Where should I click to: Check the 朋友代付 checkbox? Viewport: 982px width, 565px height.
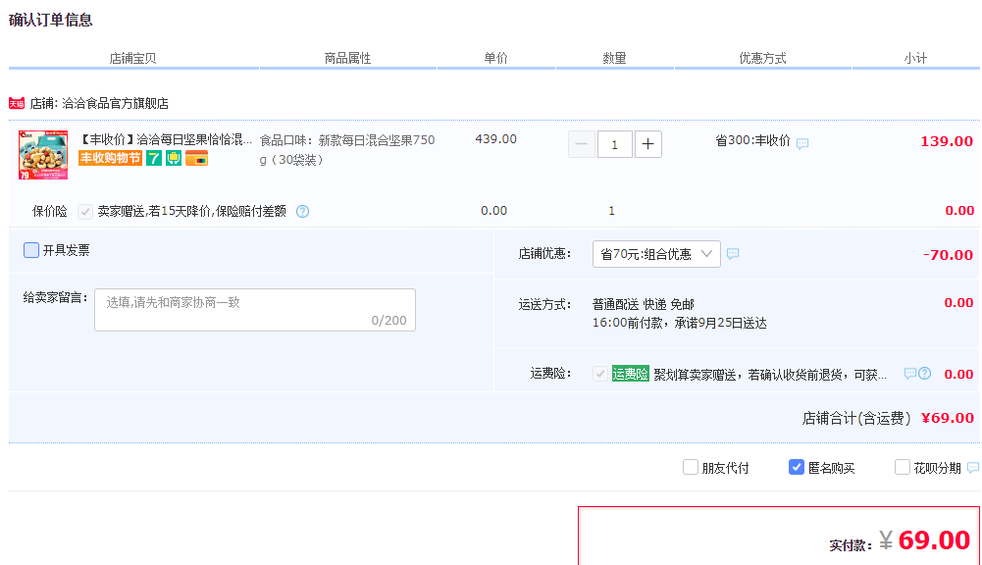coord(691,467)
